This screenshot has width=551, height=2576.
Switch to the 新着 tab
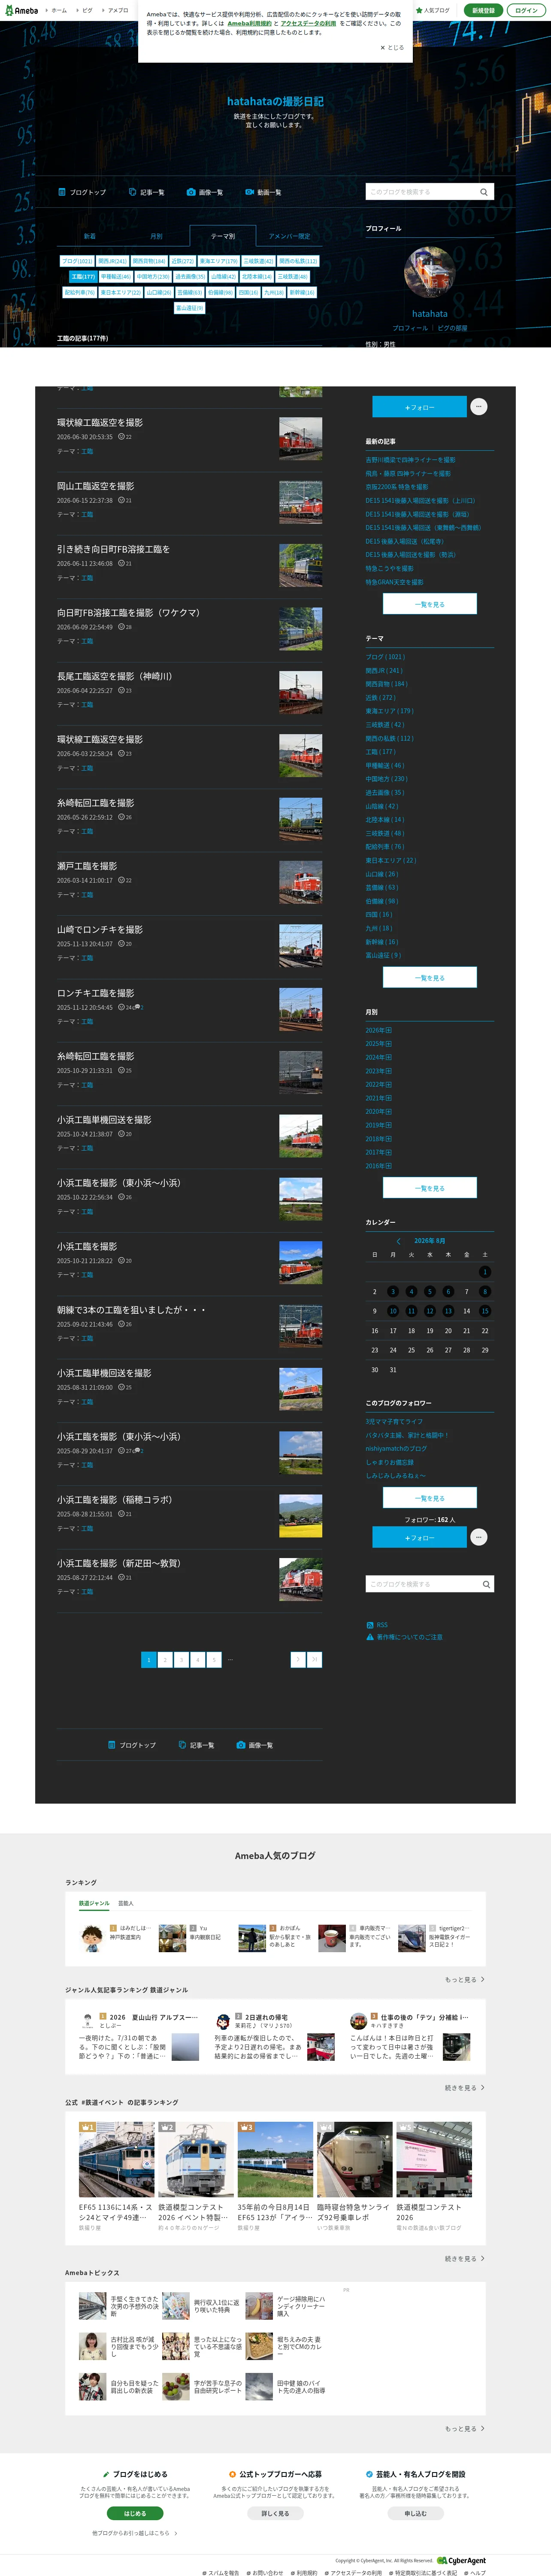(90, 236)
